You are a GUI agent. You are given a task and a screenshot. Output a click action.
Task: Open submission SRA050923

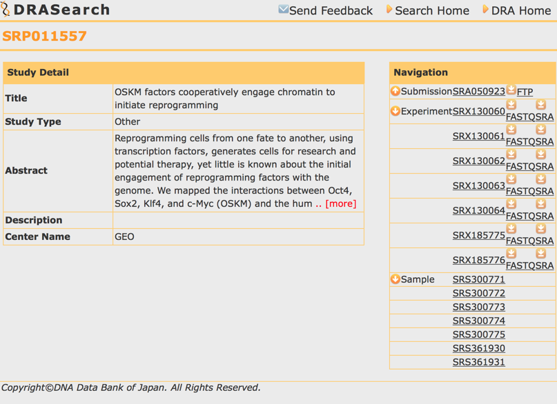[478, 92]
